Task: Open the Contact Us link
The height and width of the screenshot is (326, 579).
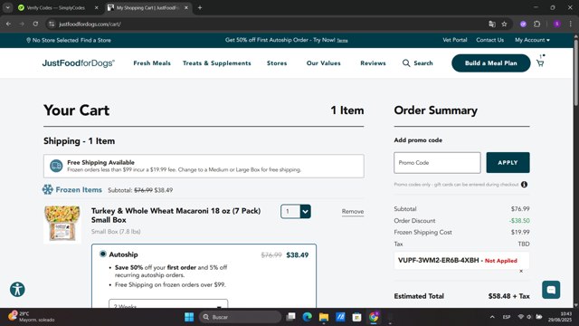Action: (x=489, y=40)
